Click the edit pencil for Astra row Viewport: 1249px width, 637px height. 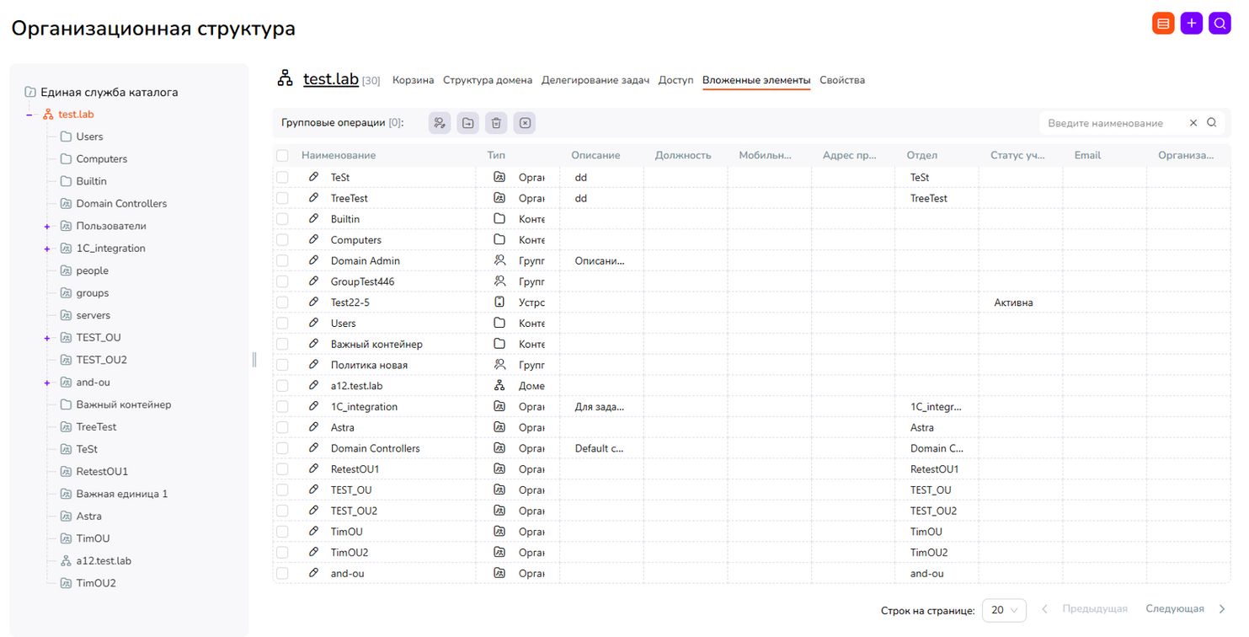point(313,427)
